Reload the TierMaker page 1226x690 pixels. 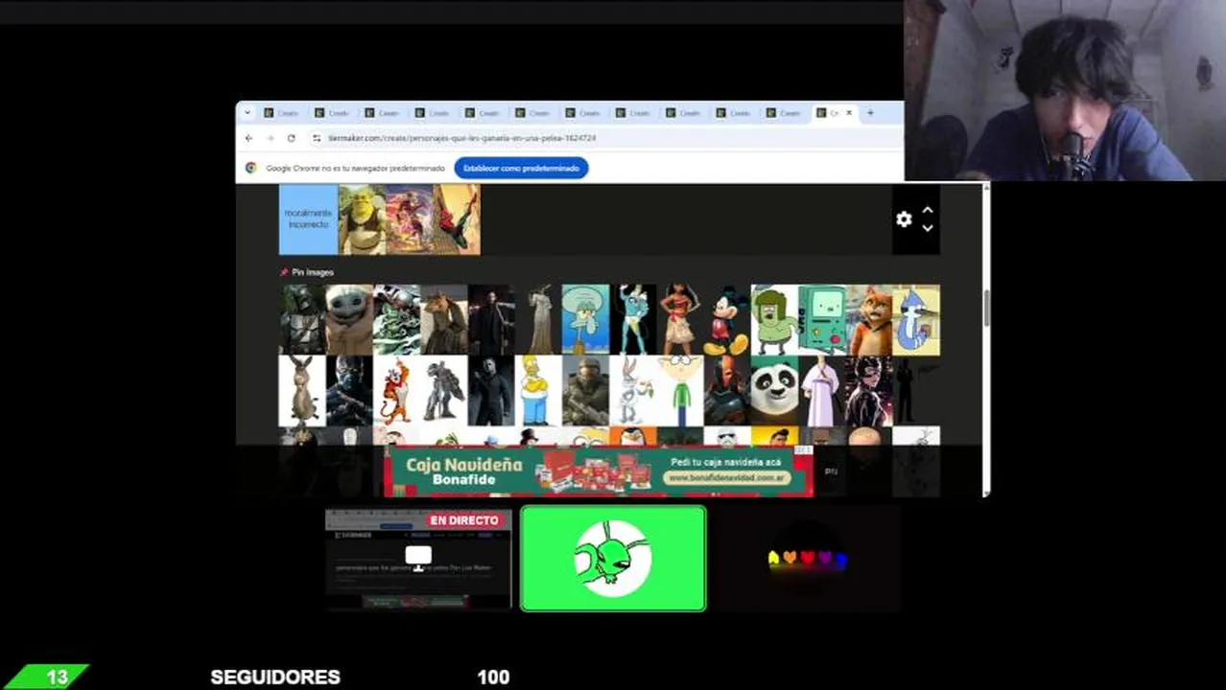pyautogui.click(x=292, y=138)
